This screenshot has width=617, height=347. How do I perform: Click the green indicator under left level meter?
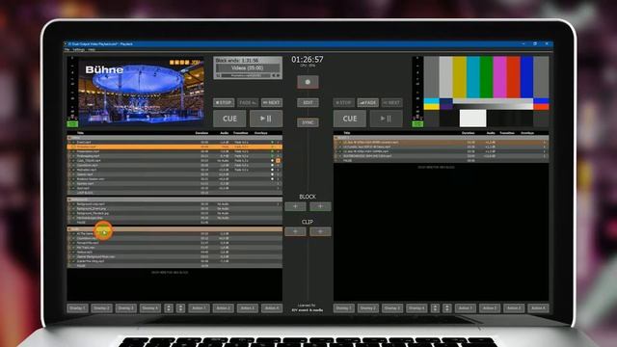click(72, 124)
